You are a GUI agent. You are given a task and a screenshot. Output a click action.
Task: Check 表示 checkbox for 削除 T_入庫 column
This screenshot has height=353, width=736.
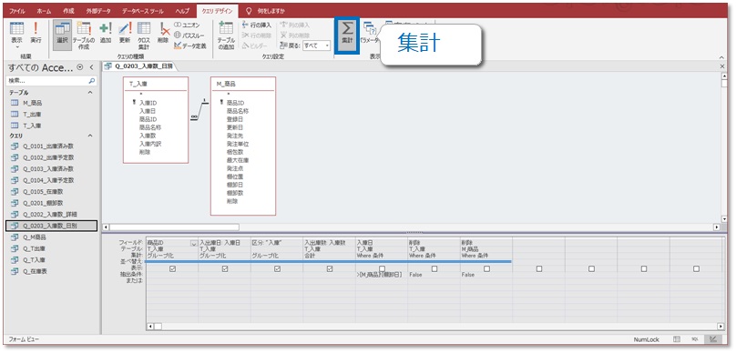(434, 268)
